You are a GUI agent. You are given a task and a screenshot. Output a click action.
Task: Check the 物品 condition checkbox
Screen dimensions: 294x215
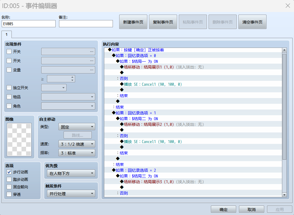9,97
